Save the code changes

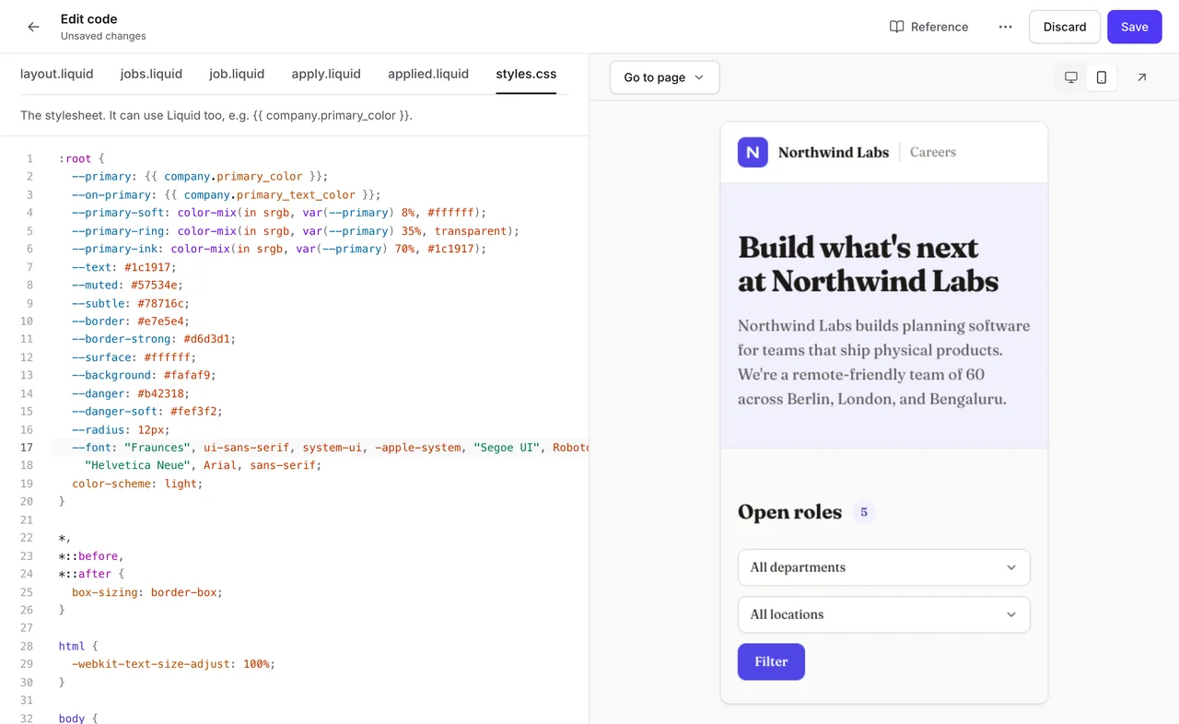point(1134,27)
